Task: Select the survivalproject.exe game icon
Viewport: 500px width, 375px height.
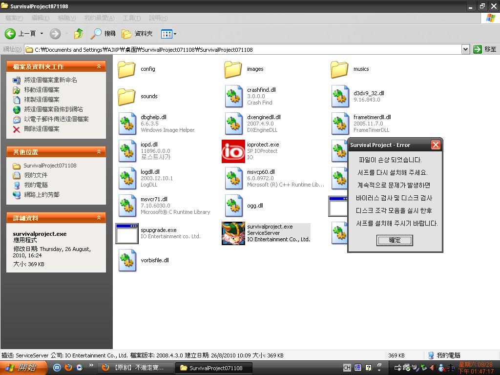Action: 233,233
